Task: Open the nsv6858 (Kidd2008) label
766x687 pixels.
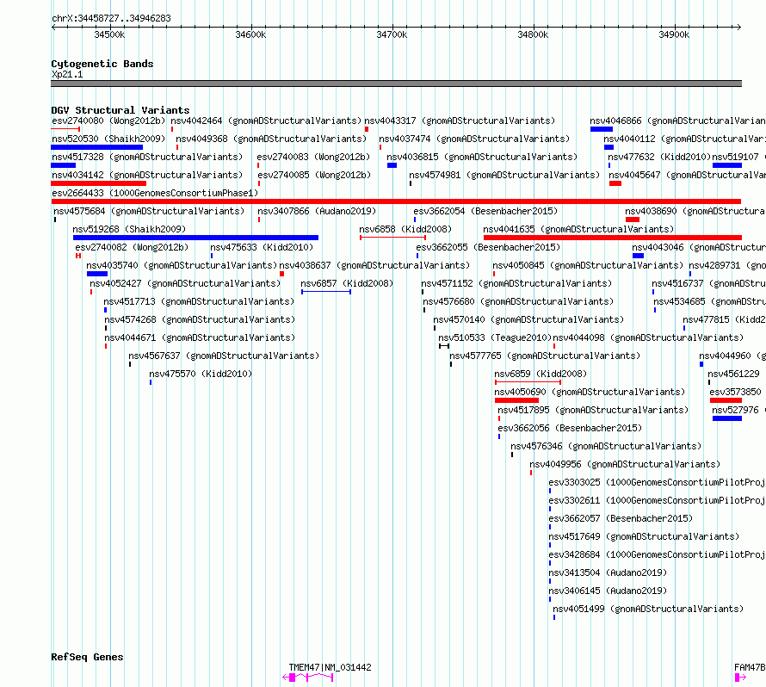Action: [x=405, y=229]
